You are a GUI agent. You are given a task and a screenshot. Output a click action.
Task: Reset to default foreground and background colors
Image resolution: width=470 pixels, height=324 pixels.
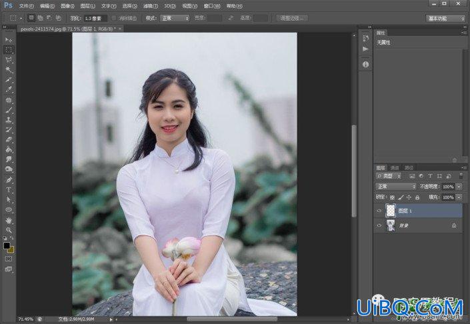(5, 238)
